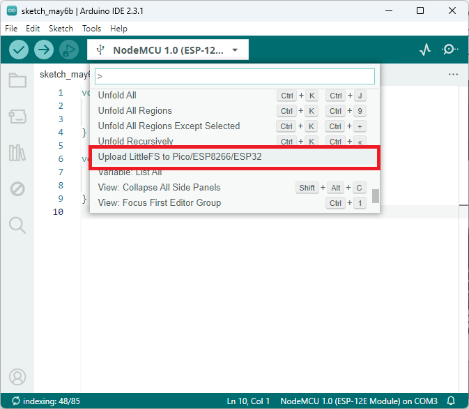The height and width of the screenshot is (409, 469).
Task: Open the Search side panel
Action: click(17, 225)
